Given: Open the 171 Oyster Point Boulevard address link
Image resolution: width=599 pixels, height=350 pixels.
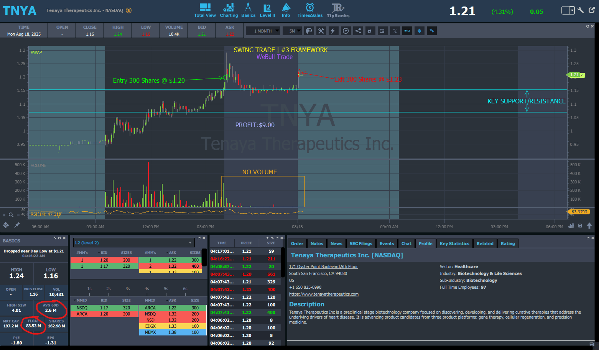Looking at the screenshot, I should (323, 267).
